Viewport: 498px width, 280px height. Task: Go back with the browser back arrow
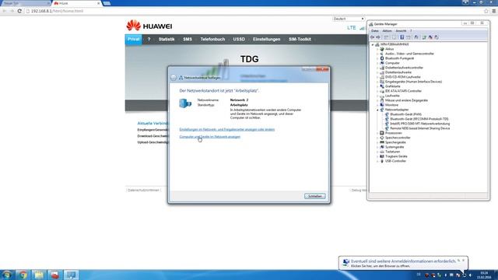tap(5, 11)
